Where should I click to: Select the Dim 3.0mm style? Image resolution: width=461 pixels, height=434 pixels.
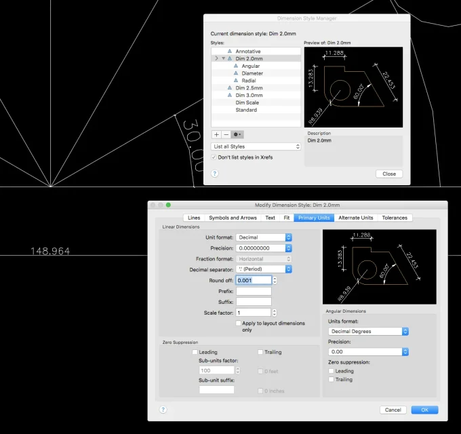click(256, 95)
